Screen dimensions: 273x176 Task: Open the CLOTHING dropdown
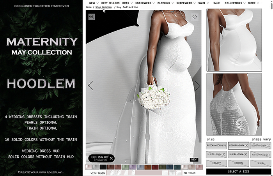[x=165, y=3]
